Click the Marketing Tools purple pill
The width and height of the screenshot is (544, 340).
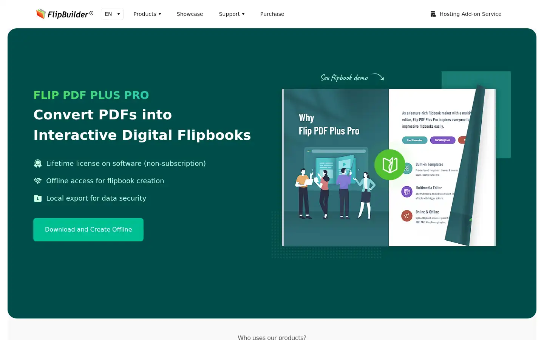[443, 140]
